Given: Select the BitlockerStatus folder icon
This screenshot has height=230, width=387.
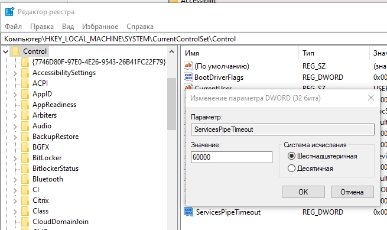Looking at the screenshot, I should pyautogui.click(x=25, y=169).
